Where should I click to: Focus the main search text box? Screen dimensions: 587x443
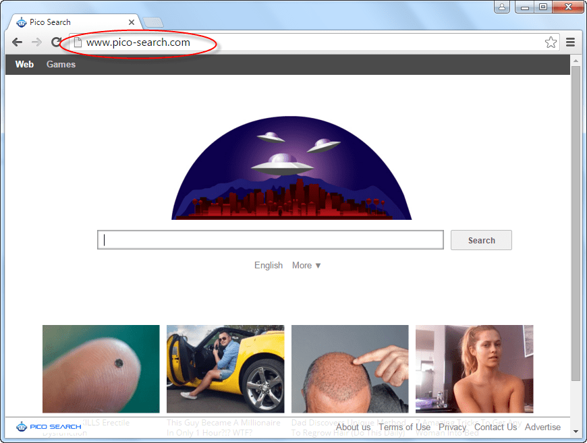point(271,240)
